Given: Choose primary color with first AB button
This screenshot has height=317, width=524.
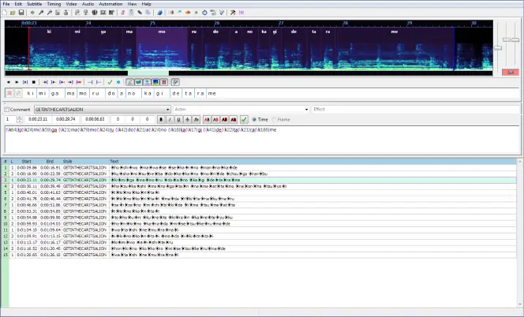Looking at the screenshot, I should (x=207, y=120).
